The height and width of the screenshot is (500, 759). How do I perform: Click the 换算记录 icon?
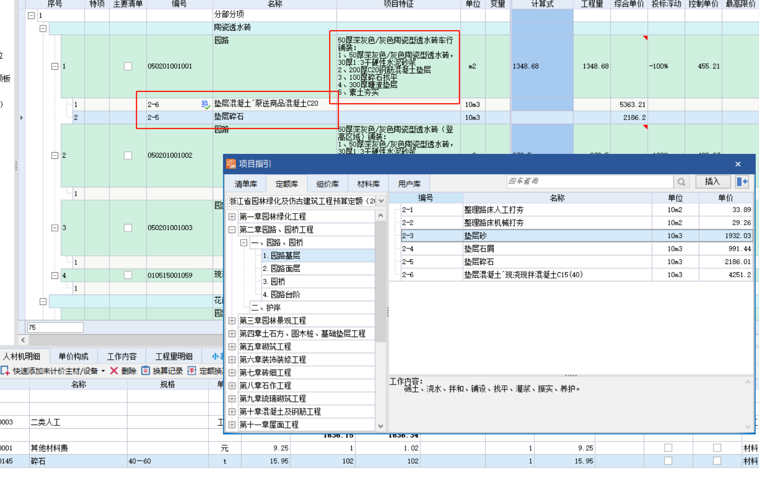point(145,370)
